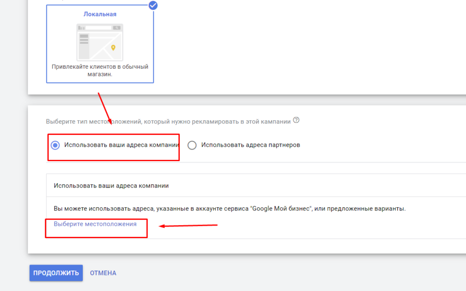This screenshot has width=466, height=291.
Task: Click the ОТМЕНА button
Action: 103,273
